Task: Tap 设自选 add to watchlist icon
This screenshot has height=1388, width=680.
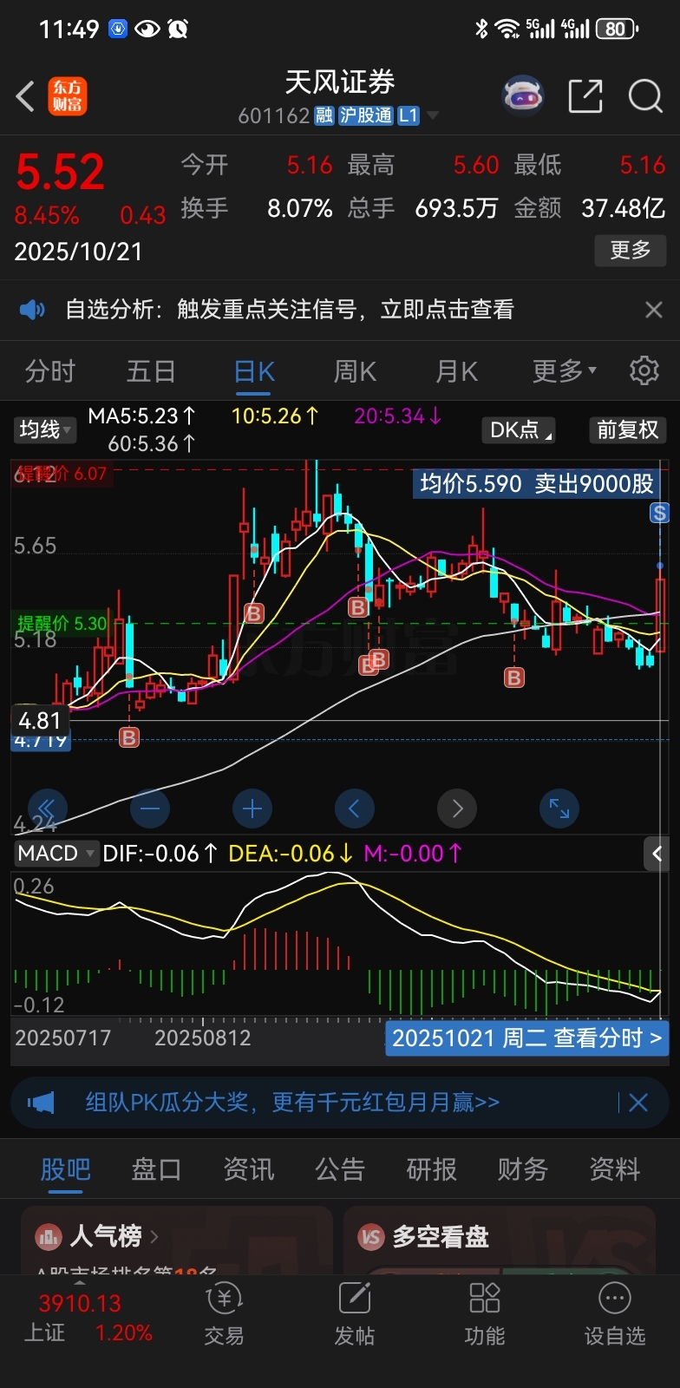Action: pyautogui.click(x=615, y=1315)
